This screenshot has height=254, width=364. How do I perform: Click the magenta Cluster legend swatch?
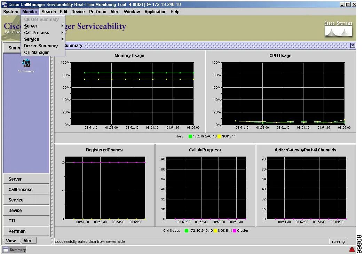pos(235,231)
